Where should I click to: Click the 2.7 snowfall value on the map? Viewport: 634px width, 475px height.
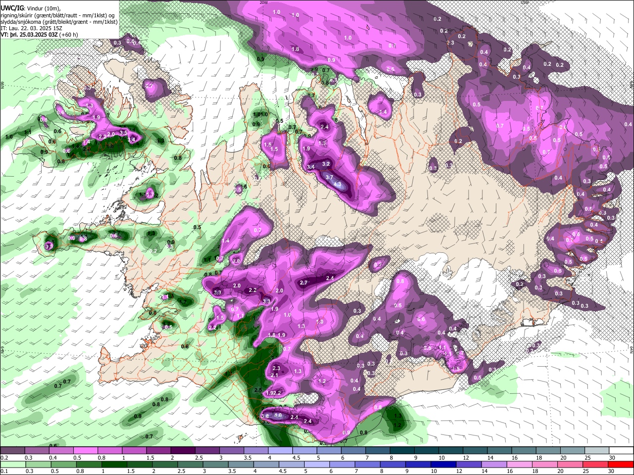[x=304, y=283]
